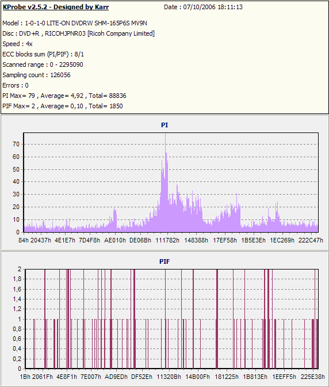Screen dimensions: 329x387
Task: Click the 14B00Fh label on PIF axis
Action: [197, 377]
